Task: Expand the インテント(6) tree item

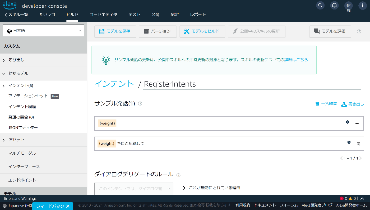Action: pyautogui.click(x=4, y=86)
